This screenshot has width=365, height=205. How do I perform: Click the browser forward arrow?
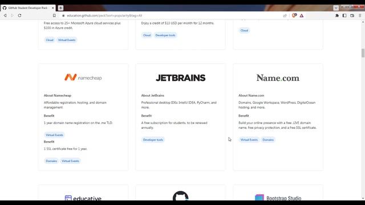(x=13, y=15)
